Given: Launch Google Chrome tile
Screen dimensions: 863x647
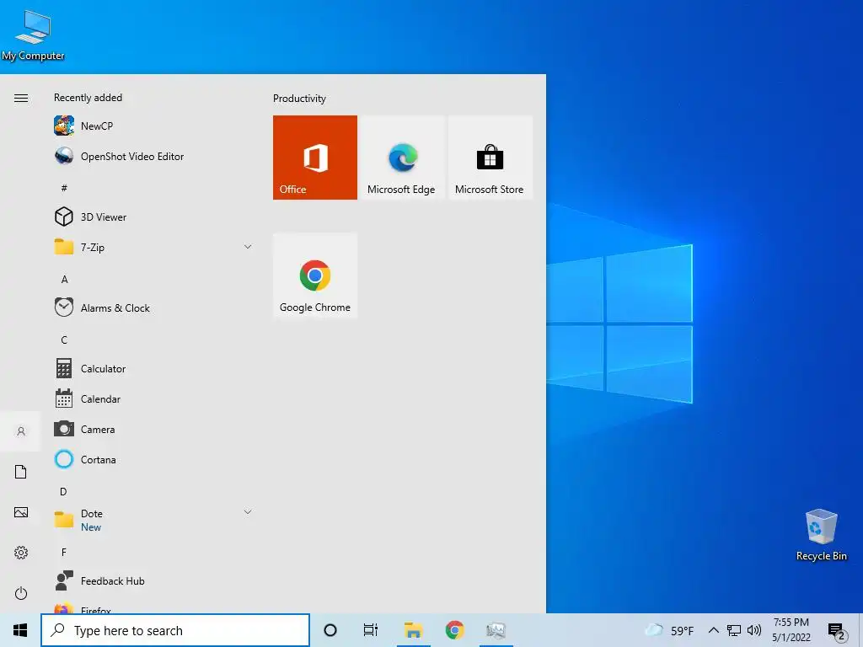Looking at the screenshot, I should [315, 275].
